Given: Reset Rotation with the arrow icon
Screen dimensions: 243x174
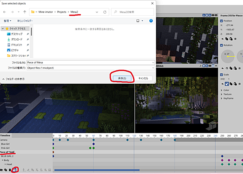Looking at the screenshot, I should coord(223,68).
